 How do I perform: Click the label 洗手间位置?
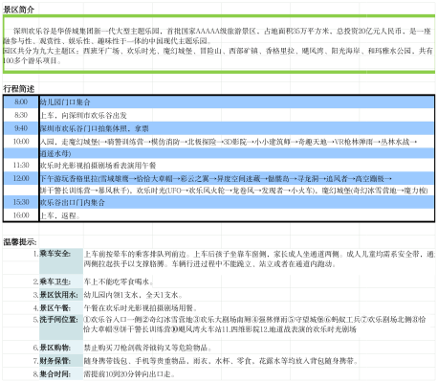click(x=58, y=320)
